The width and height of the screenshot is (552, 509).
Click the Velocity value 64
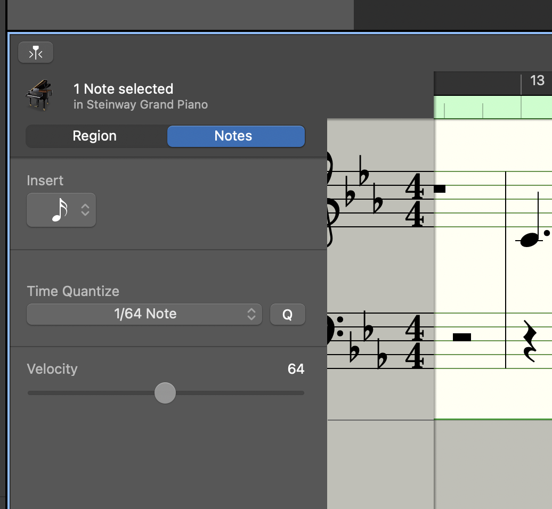point(296,369)
